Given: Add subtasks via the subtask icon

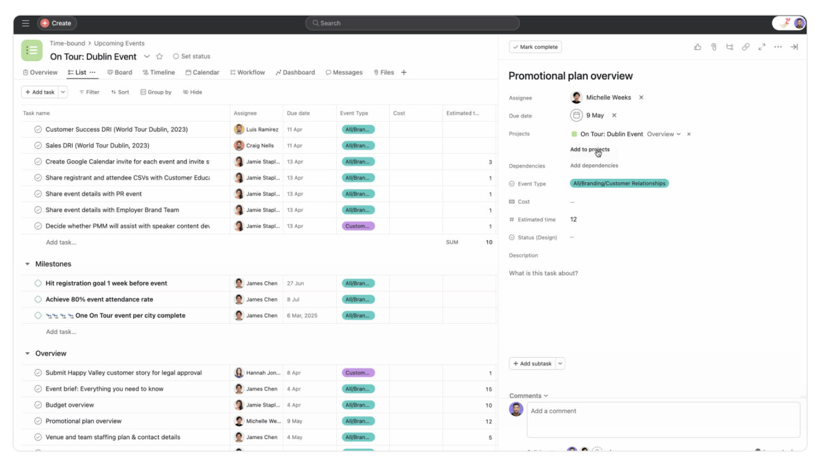Looking at the screenshot, I should pos(730,47).
